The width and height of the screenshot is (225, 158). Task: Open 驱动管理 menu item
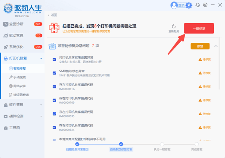point(22,36)
